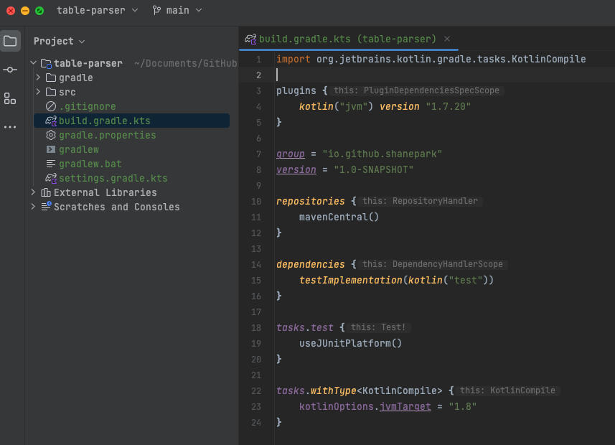Collapse the table-parser root node

coord(33,63)
